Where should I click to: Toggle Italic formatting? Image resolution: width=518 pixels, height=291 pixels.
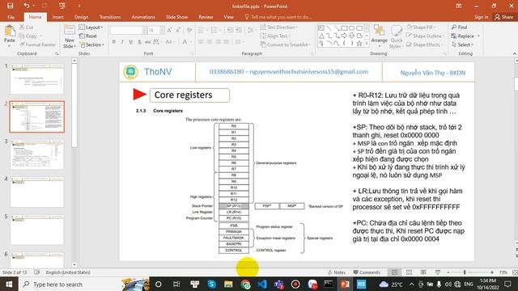click(122, 42)
